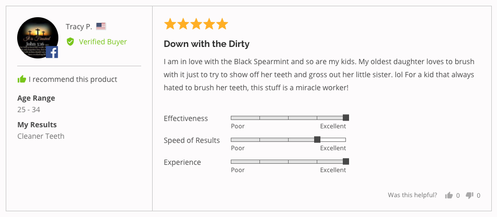Click the Experience slider handle
Screen dimensions: 497x217
pos(346,162)
